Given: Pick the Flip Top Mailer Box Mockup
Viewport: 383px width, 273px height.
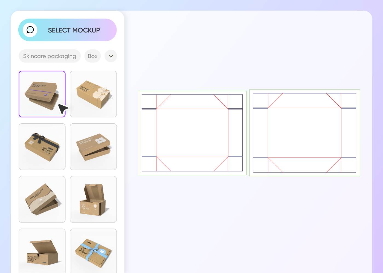Looking at the screenshot, I should (x=42, y=251).
